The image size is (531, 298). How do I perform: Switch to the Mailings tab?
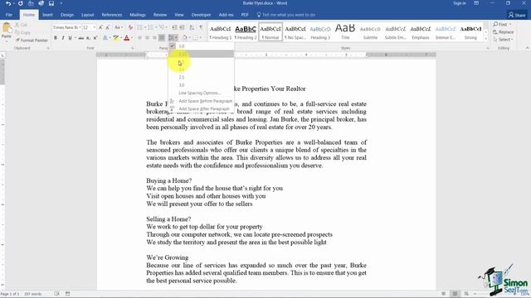coord(138,15)
